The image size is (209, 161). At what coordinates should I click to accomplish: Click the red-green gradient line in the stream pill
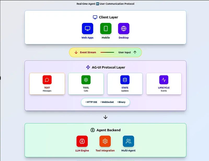coord(107,52)
